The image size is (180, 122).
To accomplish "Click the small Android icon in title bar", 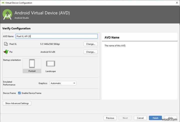I will (x=3, y=3).
